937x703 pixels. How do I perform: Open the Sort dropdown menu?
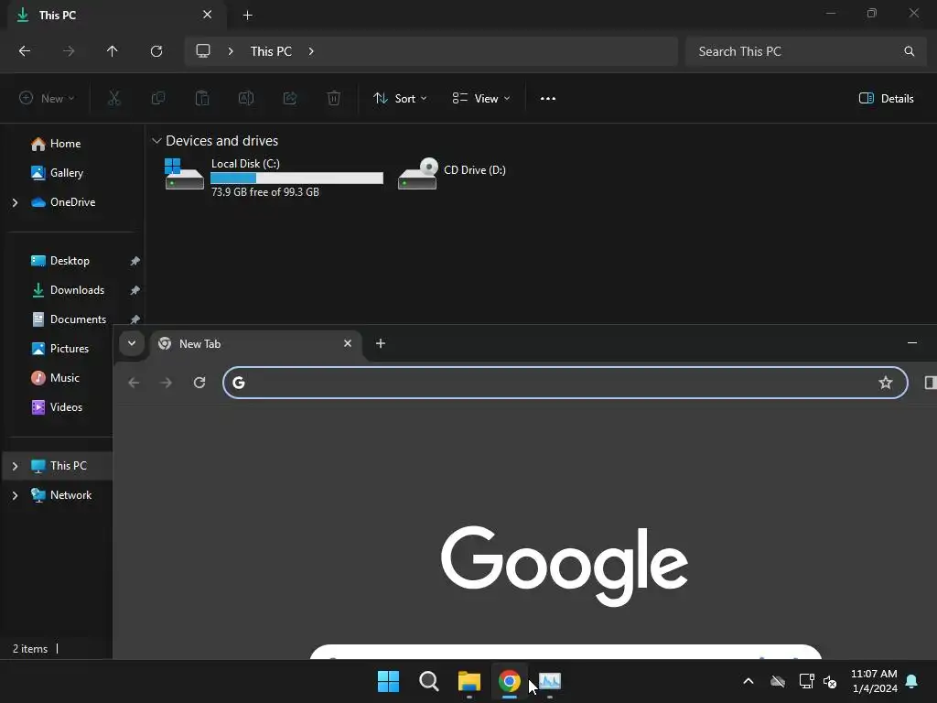click(400, 99)
